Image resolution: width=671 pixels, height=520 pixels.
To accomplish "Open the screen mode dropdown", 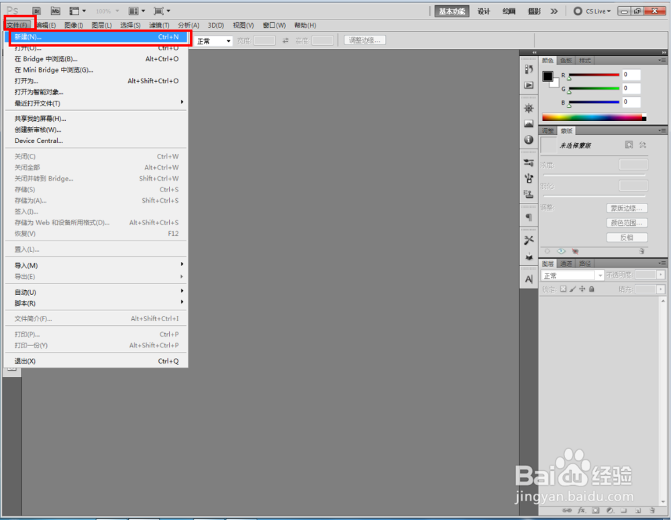I will point(162,11).
